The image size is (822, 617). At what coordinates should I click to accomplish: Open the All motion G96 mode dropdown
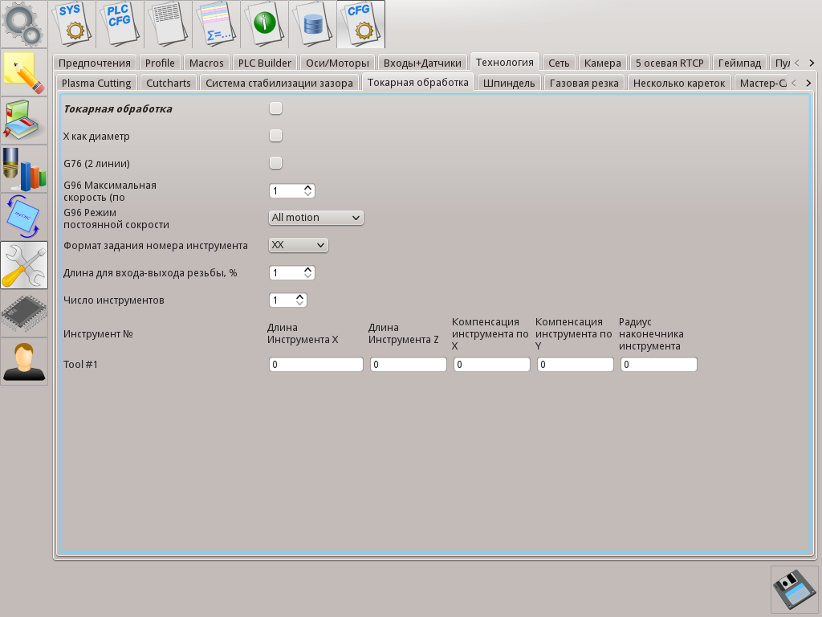pos(315,217)
